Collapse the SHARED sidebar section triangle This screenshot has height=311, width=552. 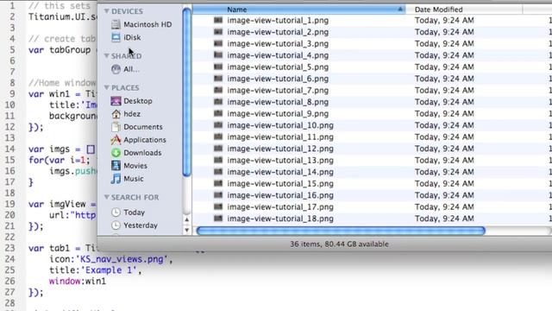pos(106,55)
